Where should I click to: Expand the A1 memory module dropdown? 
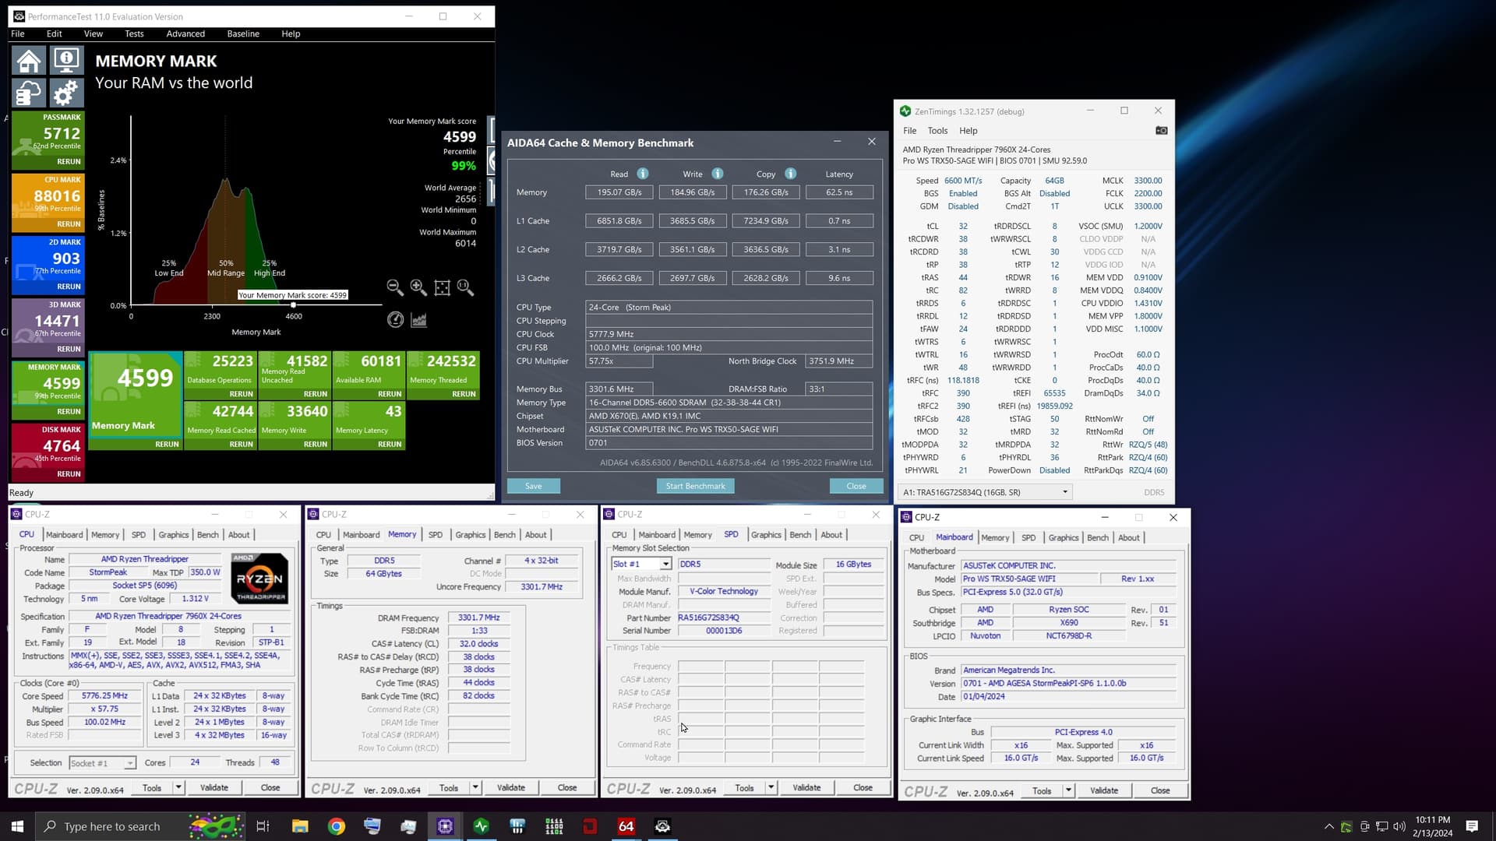coord(1064,492)
